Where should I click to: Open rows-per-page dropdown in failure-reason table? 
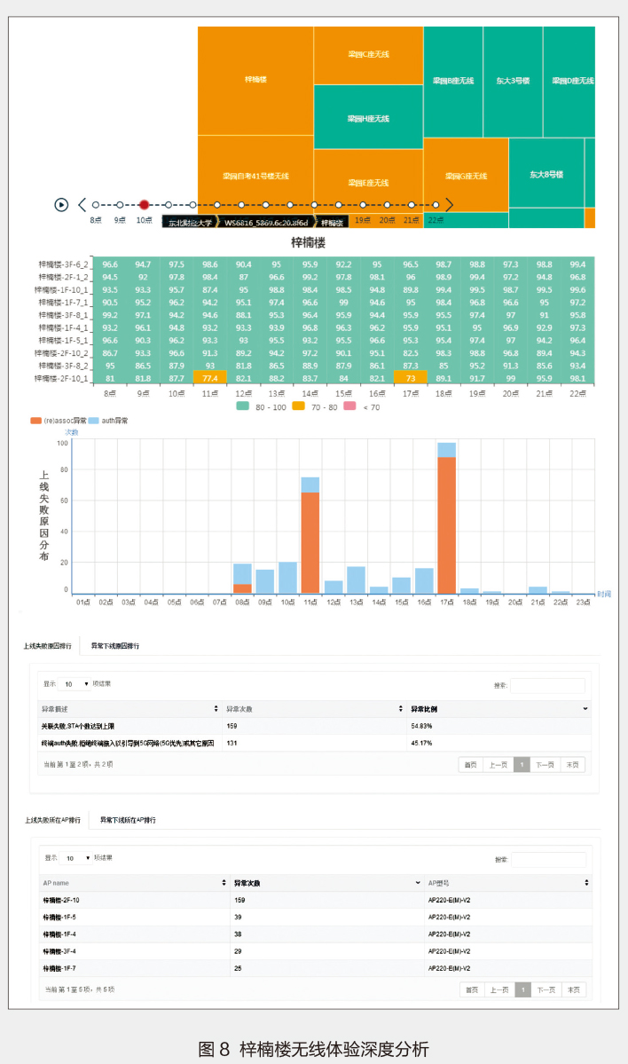pyautogui.click(x=75, y=684)
